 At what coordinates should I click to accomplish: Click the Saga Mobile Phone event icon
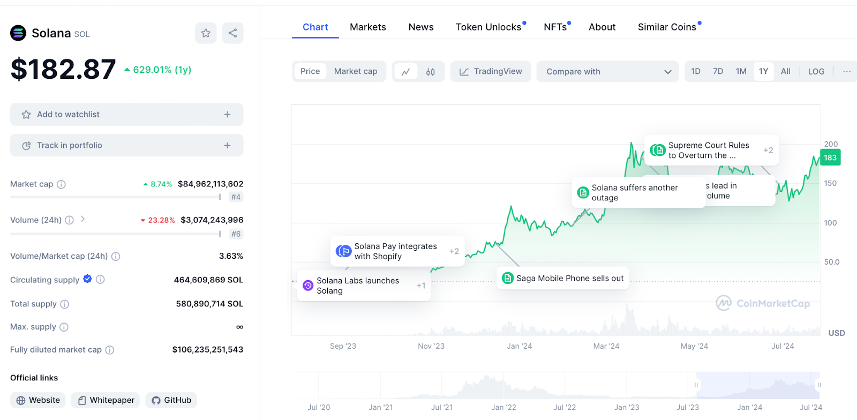point(508,278)
